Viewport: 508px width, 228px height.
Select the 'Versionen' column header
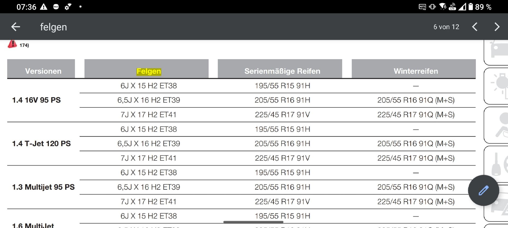pyautogui.click(x=43, y=71)
